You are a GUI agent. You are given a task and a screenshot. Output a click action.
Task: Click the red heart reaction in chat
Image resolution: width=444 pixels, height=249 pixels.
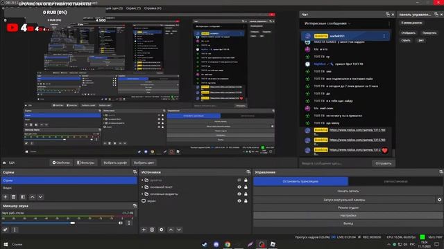[384, 151]
